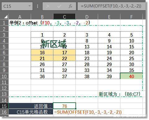Click cell containing 34
This screenshot has height=120, width=149.
click(109, 70)
